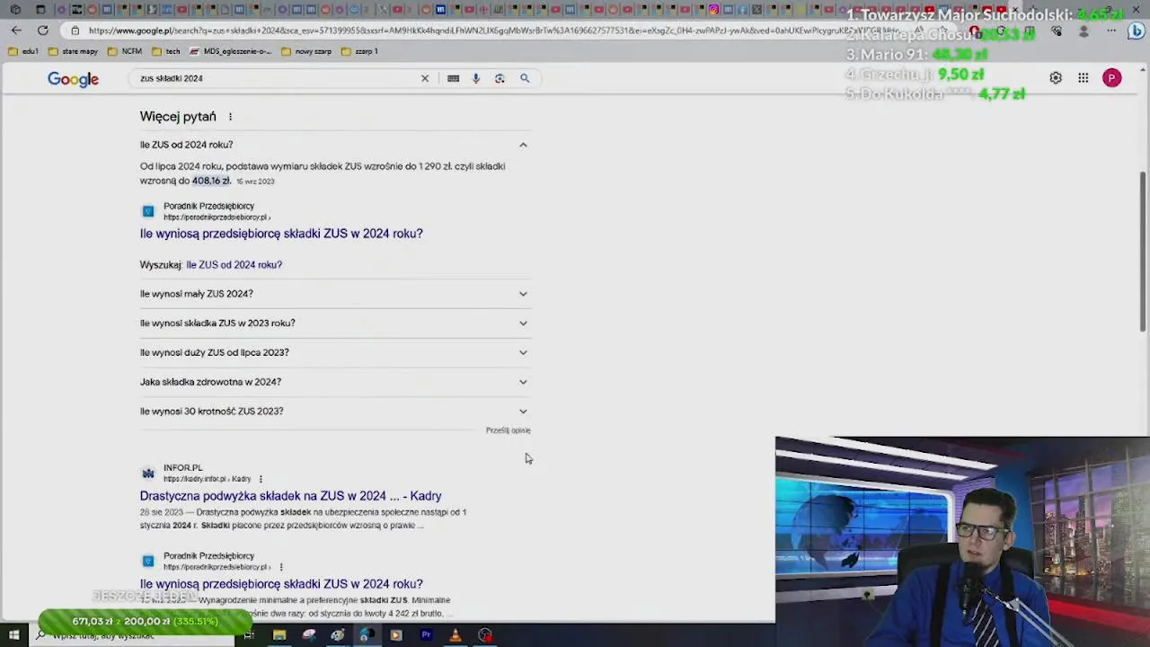Clear the search query with X
The width and height of the screenshot is (1150, 647).
pos(425,78)
